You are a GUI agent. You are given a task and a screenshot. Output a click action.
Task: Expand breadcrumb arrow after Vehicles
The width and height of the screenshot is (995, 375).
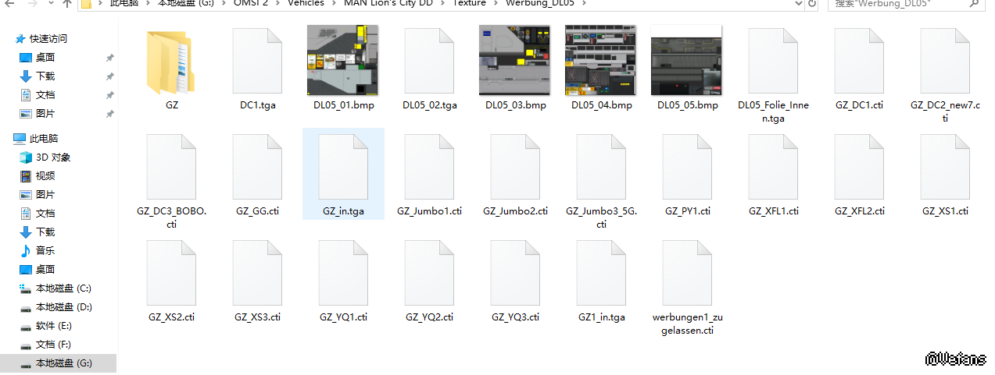[x=334, y=3]
